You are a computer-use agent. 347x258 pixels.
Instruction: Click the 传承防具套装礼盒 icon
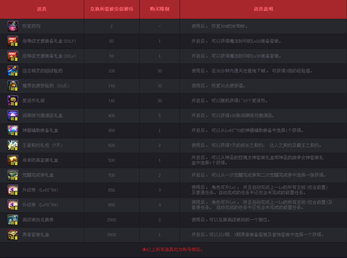12,160
